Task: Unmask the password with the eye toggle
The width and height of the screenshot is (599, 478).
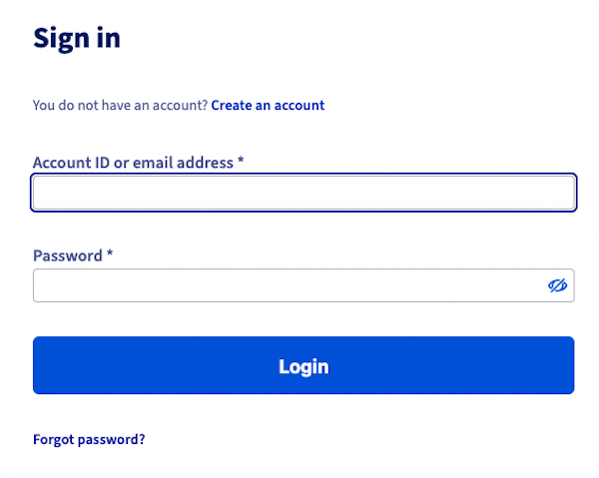Action: click(557, 286)
